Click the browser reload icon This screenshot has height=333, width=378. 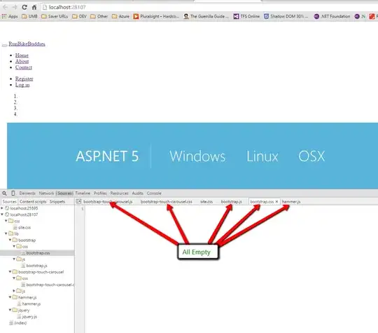pos(24,7)
